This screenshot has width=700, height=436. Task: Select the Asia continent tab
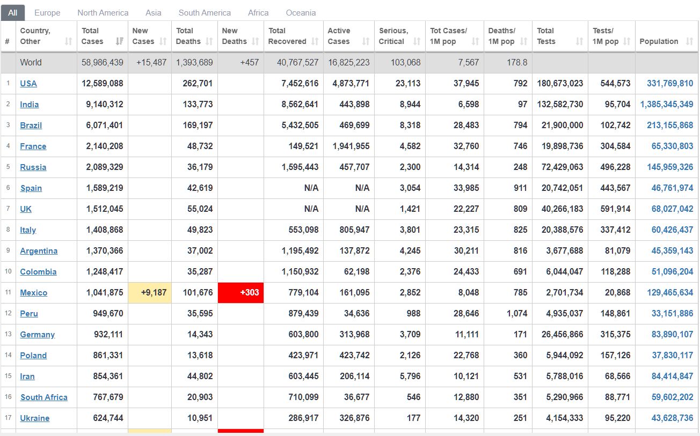coord(153,12)
